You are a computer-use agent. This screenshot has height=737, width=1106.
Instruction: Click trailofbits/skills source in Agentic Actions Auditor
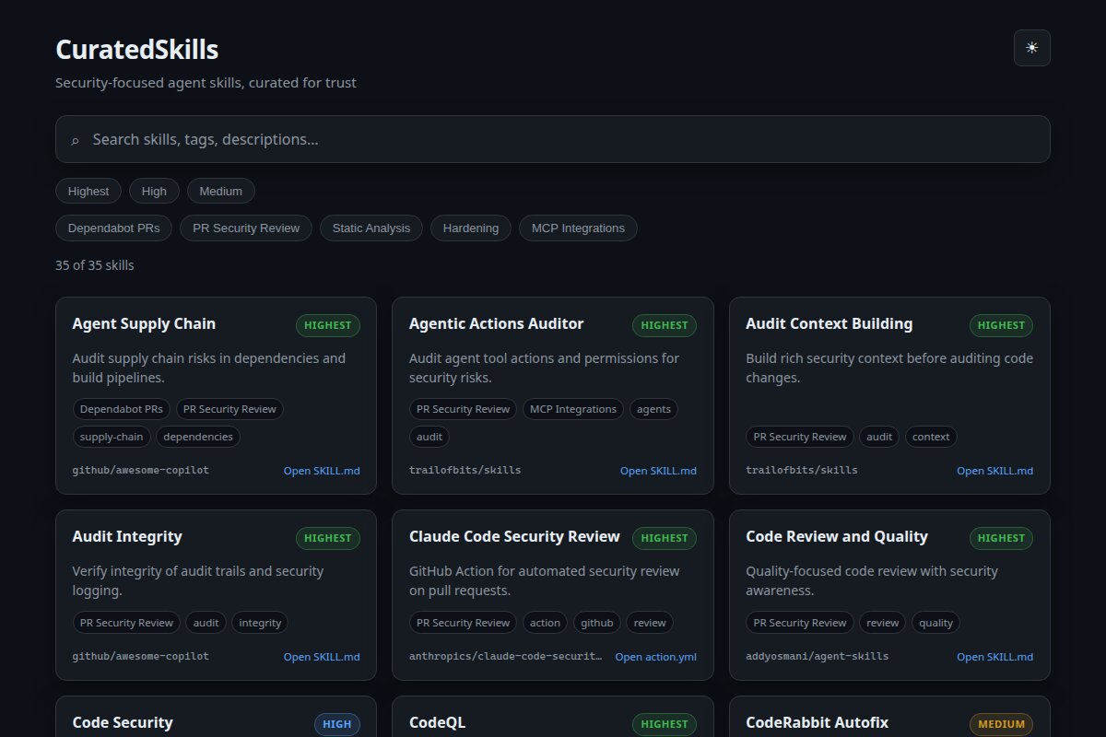tap(465, 470)
